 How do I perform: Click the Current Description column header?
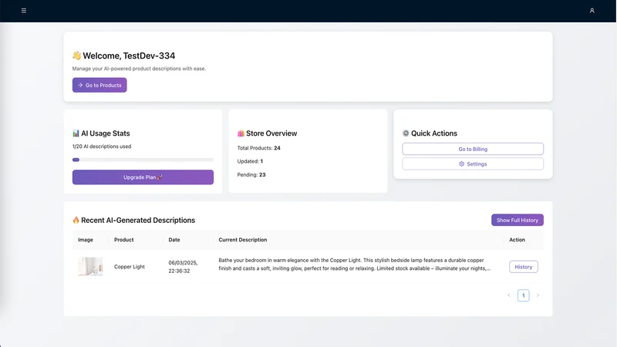click(x=243, y=240)
